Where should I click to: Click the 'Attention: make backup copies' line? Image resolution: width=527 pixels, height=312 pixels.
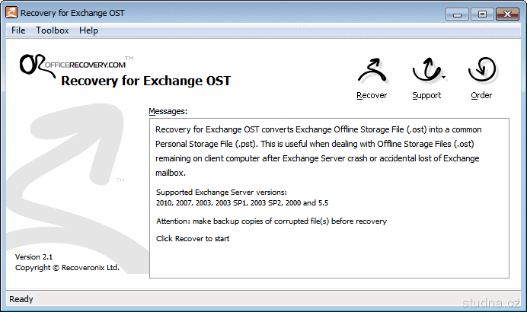(x=271, y=221)
